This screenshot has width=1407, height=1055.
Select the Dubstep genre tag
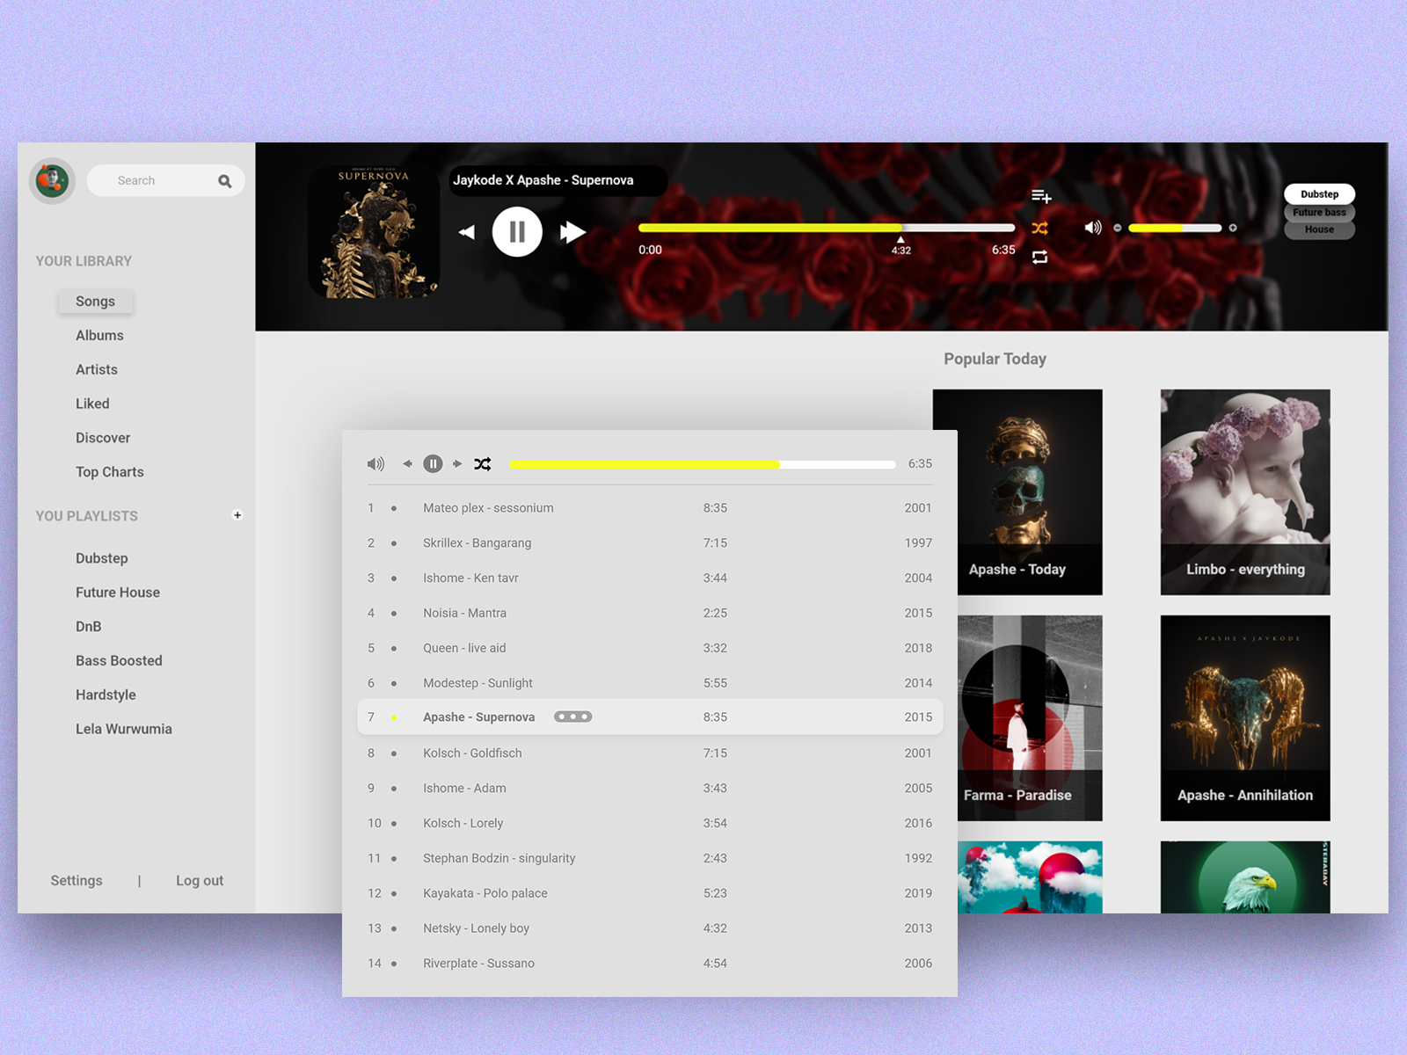pyautogui.click(x=1319, y=194)
